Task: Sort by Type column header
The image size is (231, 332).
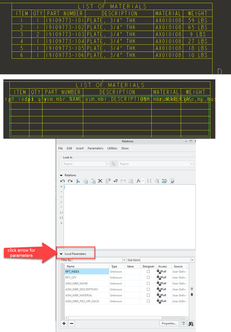Action: (x=117, y=266)
